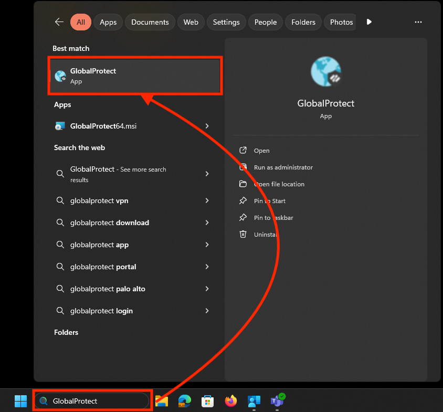Expand chevron beside globalprotect palo alto
The image size is (443, 412).
(207, 289)
